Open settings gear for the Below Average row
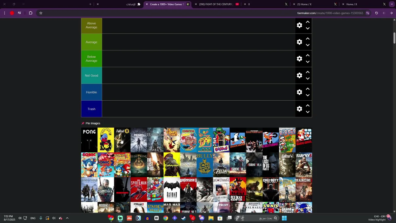 click(x=299, y=59)
